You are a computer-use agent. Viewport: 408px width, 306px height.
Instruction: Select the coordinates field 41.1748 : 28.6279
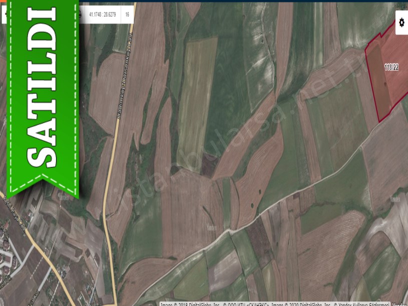(x=102, y=14)
